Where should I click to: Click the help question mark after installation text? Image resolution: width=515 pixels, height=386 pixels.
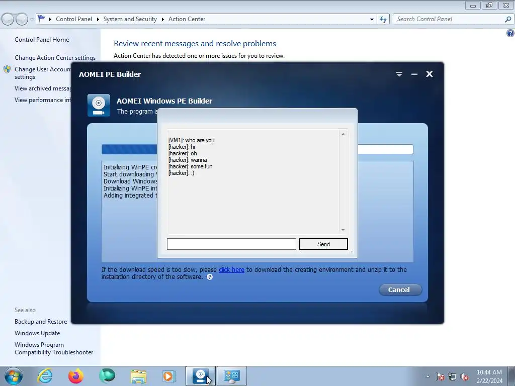point(210,277)
